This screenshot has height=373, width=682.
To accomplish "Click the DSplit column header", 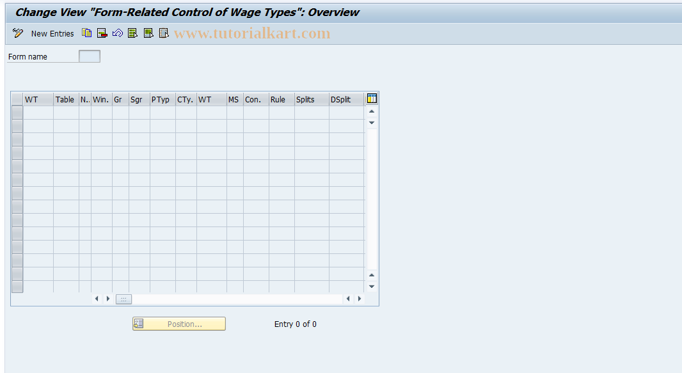I will pos(347,100).
